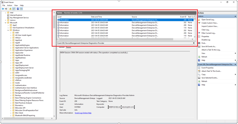Open the Action menu
Viewport: 238px width, 124px height.
click(x=10, y=5)
